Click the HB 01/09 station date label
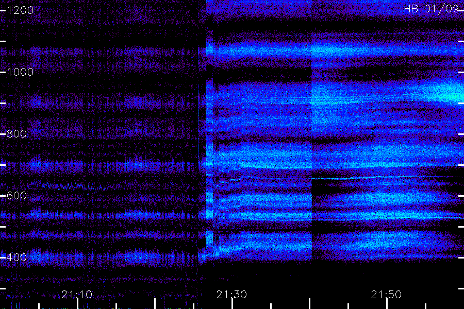 pos(432,9)
